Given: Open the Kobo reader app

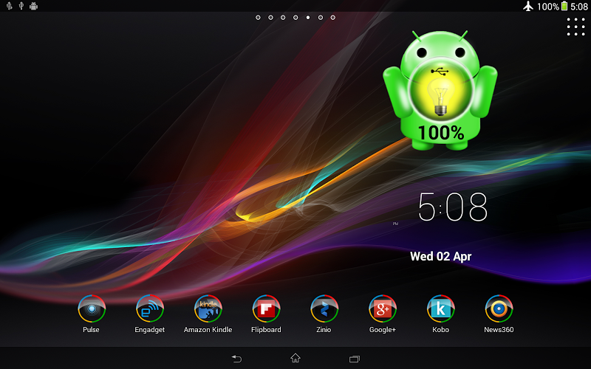Looking at the screenshot, I should click(440, 308).
